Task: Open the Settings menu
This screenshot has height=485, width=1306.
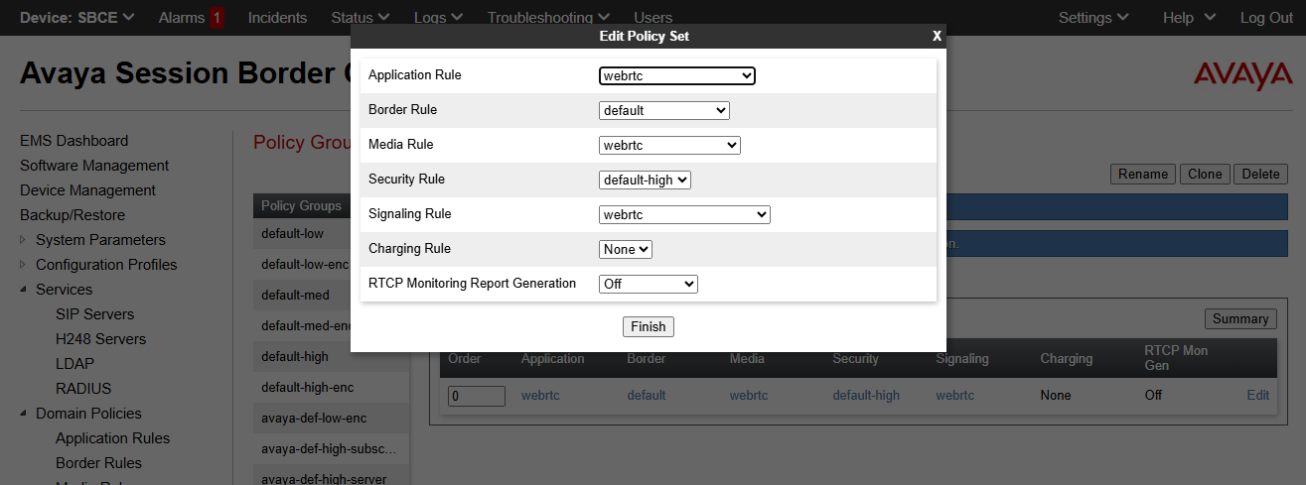Action: (x=1092, y=18)
